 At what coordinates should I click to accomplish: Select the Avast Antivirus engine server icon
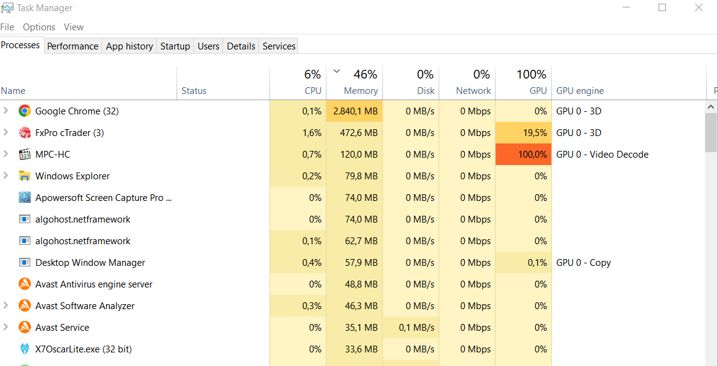point(24,284)
